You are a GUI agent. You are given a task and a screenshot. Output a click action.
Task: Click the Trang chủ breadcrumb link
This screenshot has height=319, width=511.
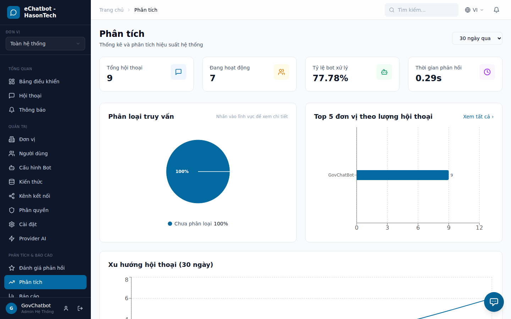point(111,10)
